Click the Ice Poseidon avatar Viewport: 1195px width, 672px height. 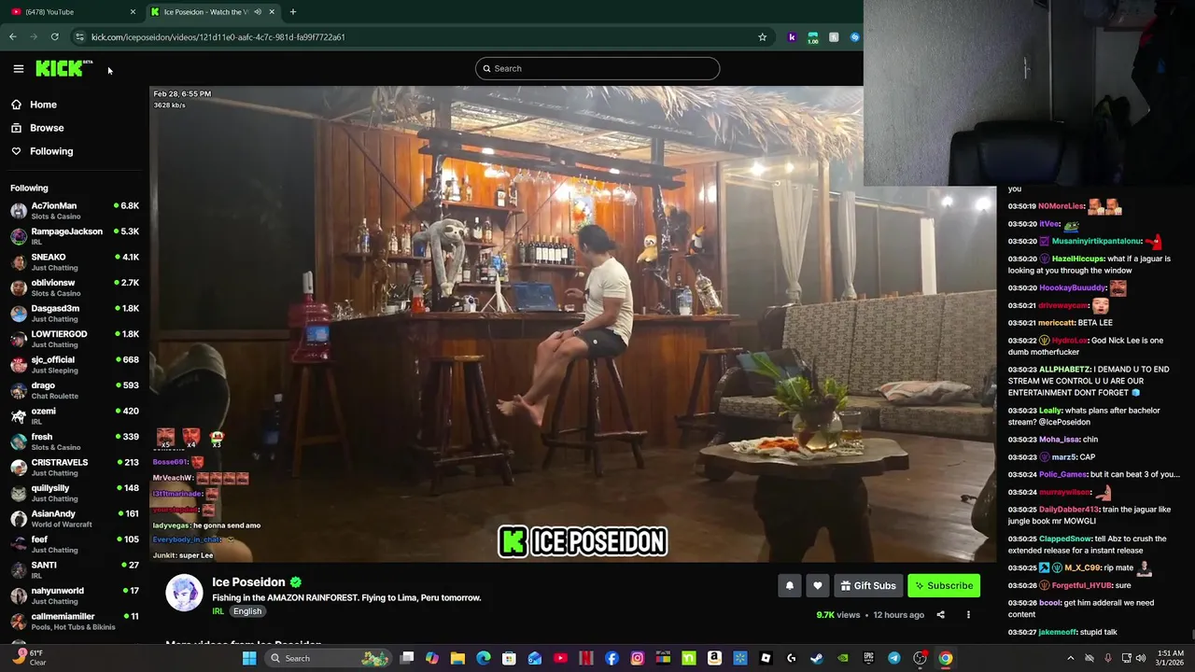point(184,593)
